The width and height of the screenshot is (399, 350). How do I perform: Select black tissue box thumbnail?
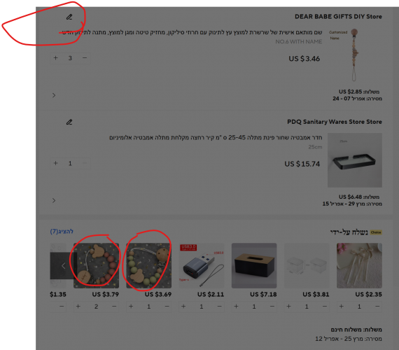(x=254, y=266)
